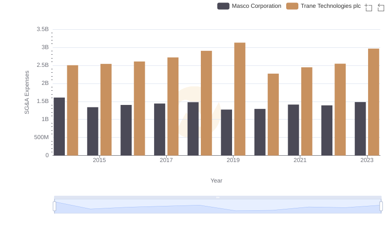
Task: Click Trane Technologies bar for 2020
Action: (x=273, y=115)
